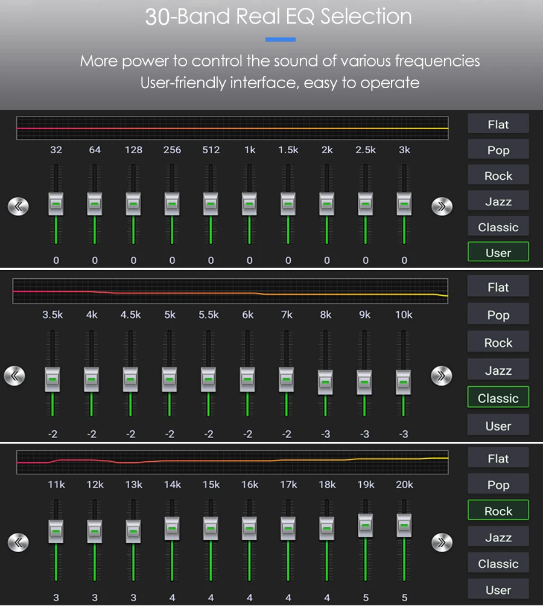Click the previous-page arrow beside the 32 Hz slider

click(x=18, y=206)
